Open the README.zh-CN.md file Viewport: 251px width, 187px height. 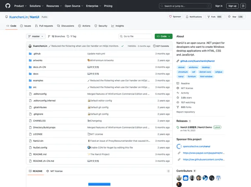click(43, 161)
